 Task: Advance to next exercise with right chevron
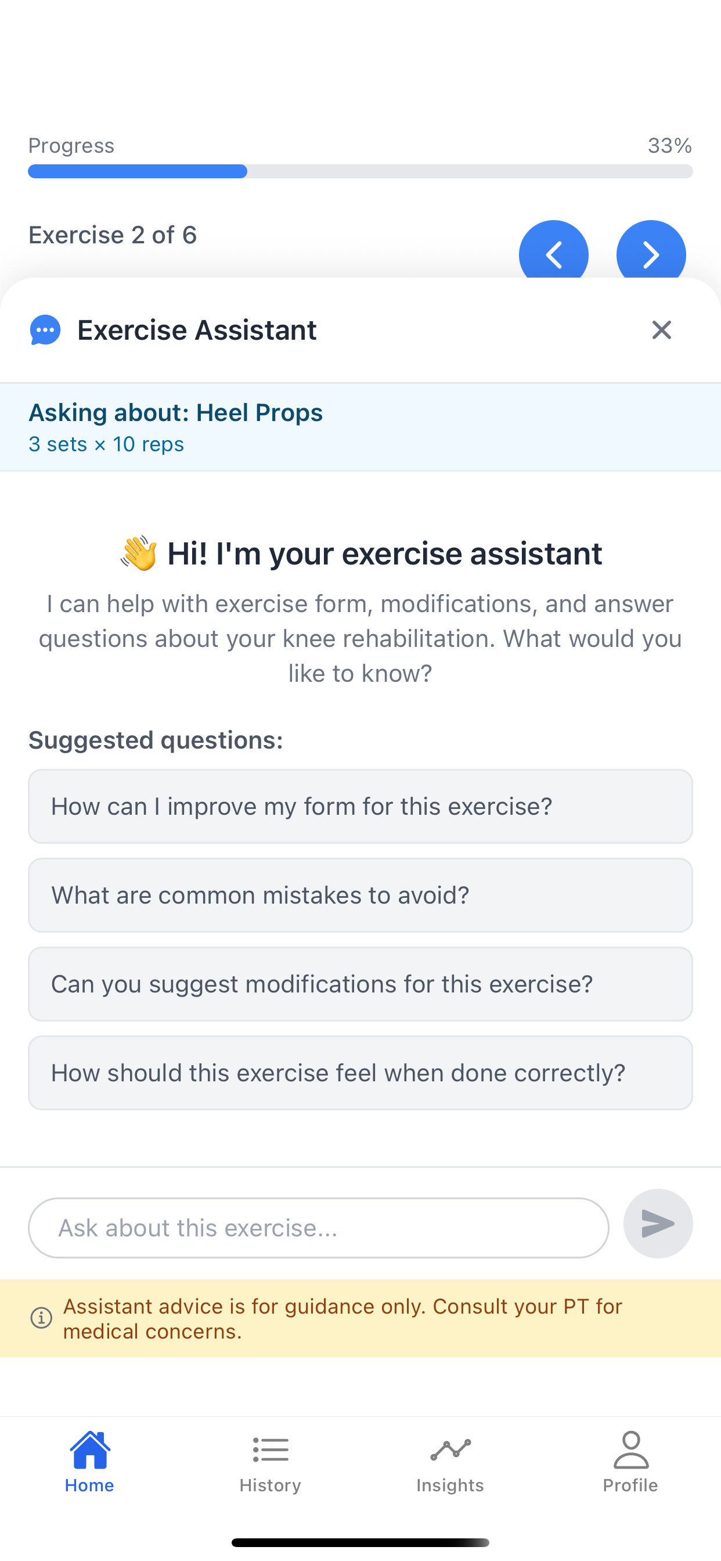(x=651, y=254)
